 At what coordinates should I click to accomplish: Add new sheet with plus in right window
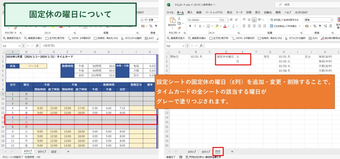[x=232, y=152]
